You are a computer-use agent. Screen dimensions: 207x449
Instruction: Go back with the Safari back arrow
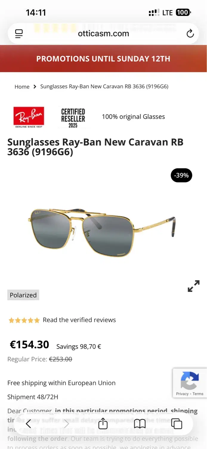coord(28,424)
